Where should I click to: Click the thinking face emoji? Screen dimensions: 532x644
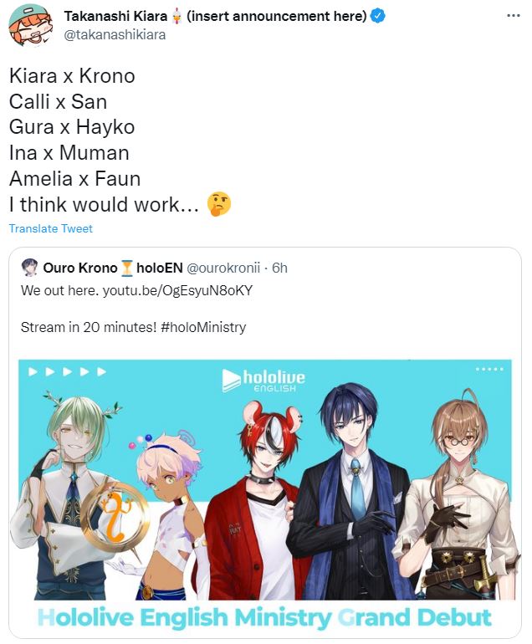pos(219,204)
